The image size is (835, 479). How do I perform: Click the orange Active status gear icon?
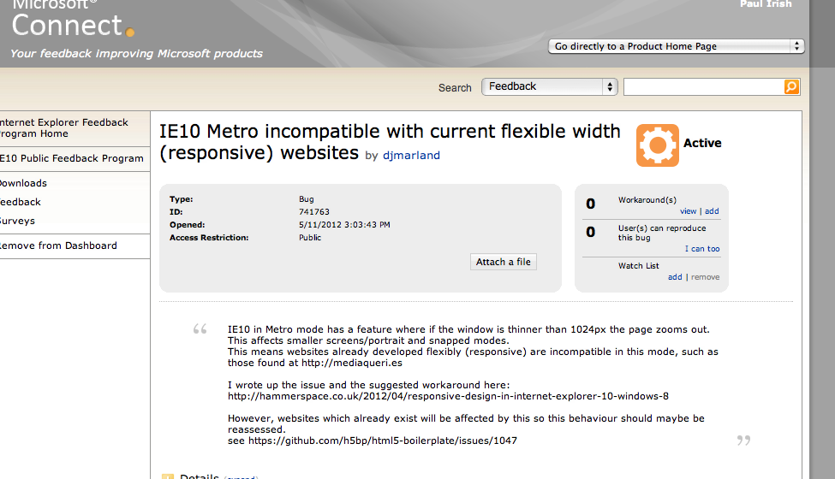(657, 145)
